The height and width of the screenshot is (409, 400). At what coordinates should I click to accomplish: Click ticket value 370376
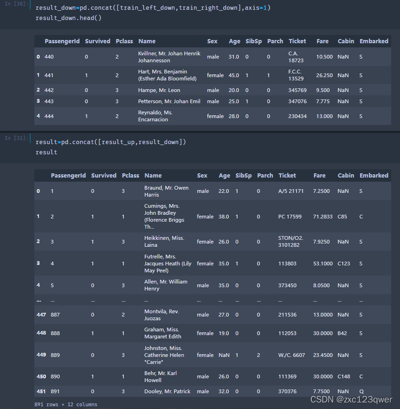pyautogui.click(x=287, y=391)
